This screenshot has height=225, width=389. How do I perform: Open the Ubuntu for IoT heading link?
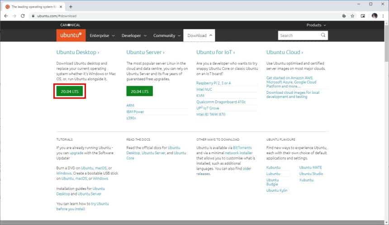coord(216,52)
